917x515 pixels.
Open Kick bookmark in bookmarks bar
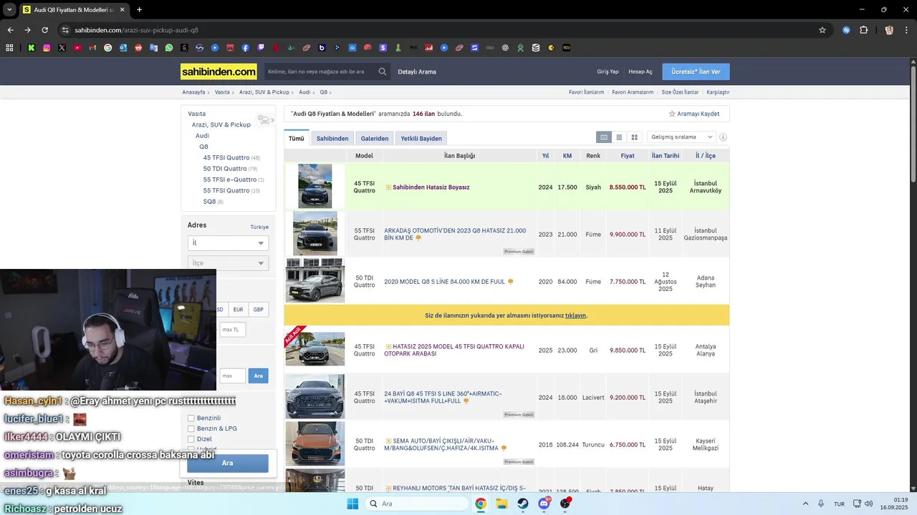pyautogui.click(x=32, y=48)
